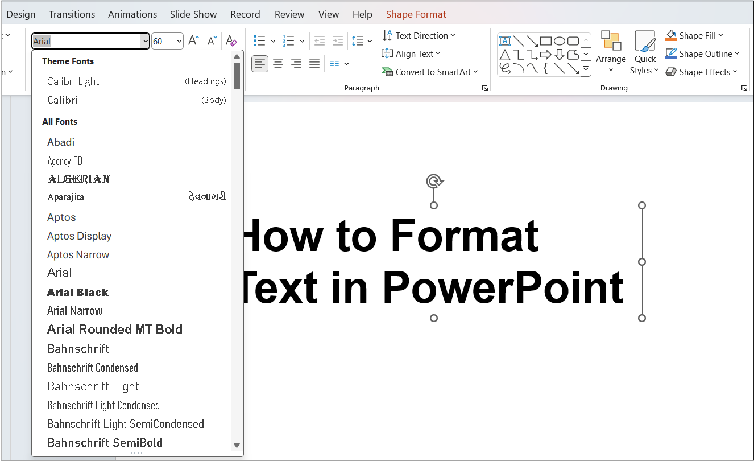The image size is (754, 461).
Task: Select the Rectangle shape in gallery
Action: tap(546, 41)
